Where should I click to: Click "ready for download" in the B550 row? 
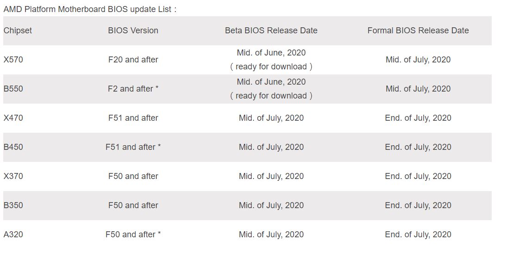click(271, 96)
